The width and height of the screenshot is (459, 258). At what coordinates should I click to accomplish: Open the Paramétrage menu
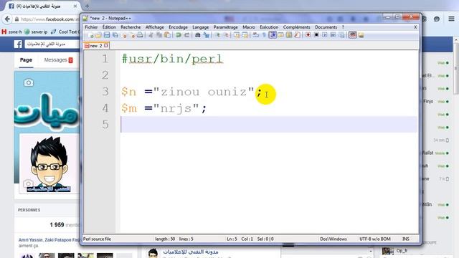pyautogui.click(x=225, y=27)
